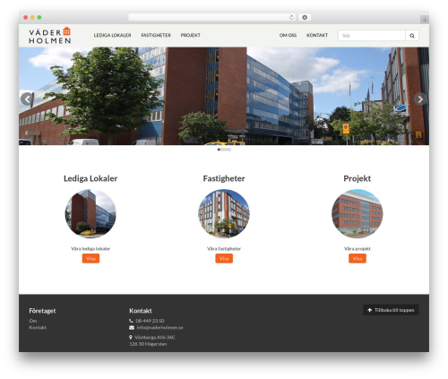Open the Lediga Lokaler menu item
This screenshot has width=448, height=379.
112,35
